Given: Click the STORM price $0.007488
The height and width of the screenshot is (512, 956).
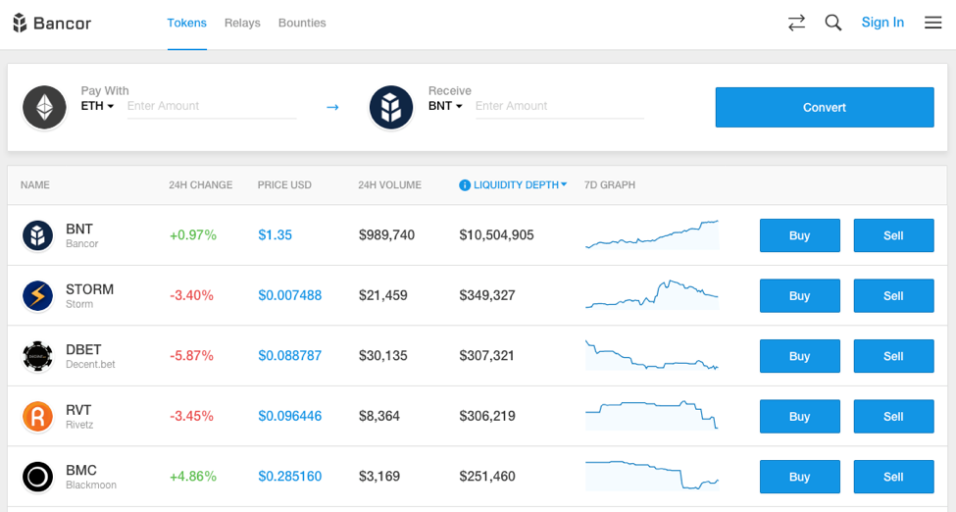Looking at the screenshot, I should (289, 295).
